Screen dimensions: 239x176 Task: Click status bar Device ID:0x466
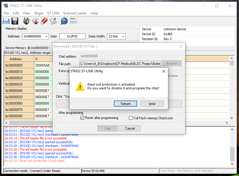coord(119,171)
